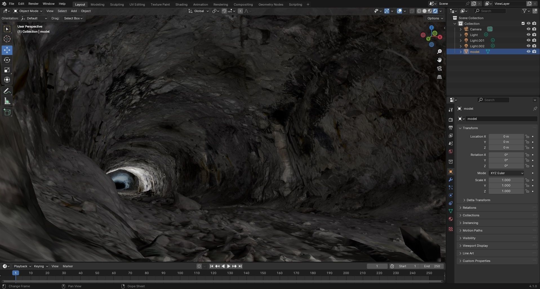Screen dimensions: 540x289
Task: Open the Modifiers wrench tab
Action: point(451,180)
